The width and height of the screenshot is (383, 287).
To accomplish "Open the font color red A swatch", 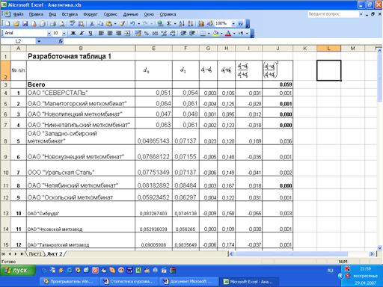I will tap(228, 33).
